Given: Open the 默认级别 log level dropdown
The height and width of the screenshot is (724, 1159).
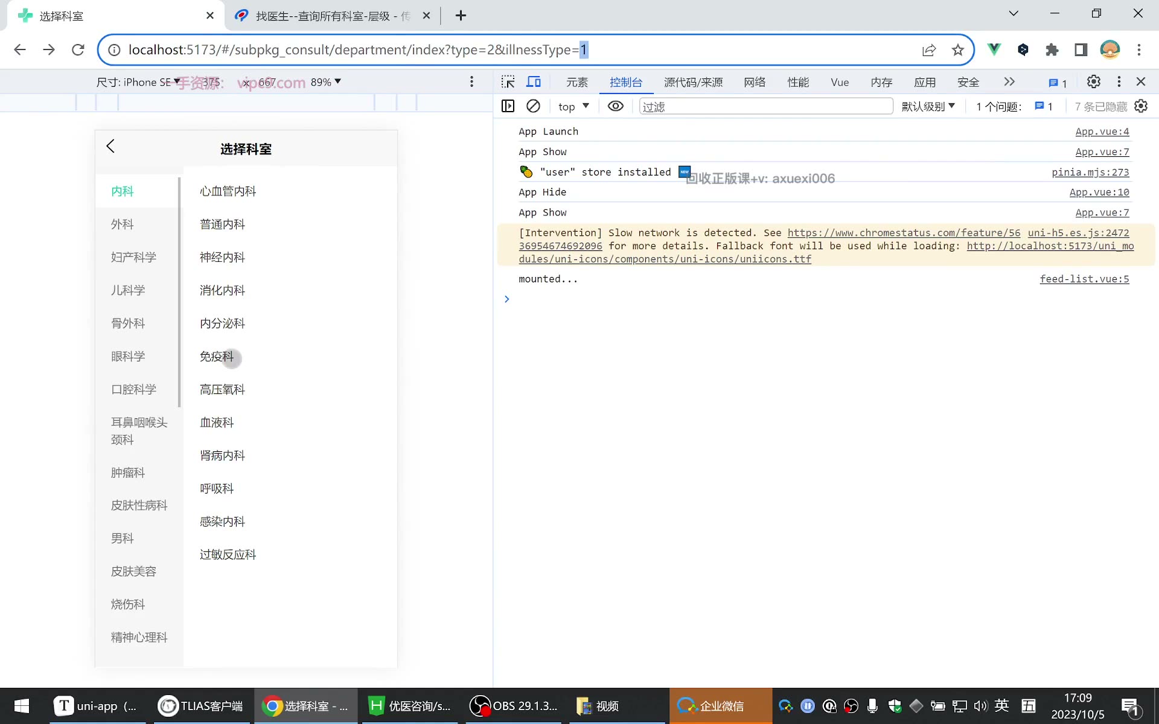Looking at the screenshot, I should (928, 106).
